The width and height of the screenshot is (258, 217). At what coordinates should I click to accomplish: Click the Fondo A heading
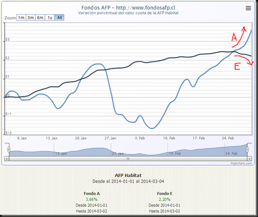[x=92, y=194]
